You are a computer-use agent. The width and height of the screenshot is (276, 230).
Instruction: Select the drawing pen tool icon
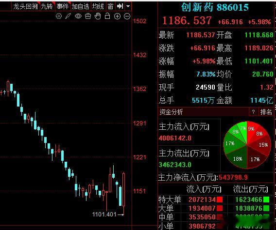(68, 16)
